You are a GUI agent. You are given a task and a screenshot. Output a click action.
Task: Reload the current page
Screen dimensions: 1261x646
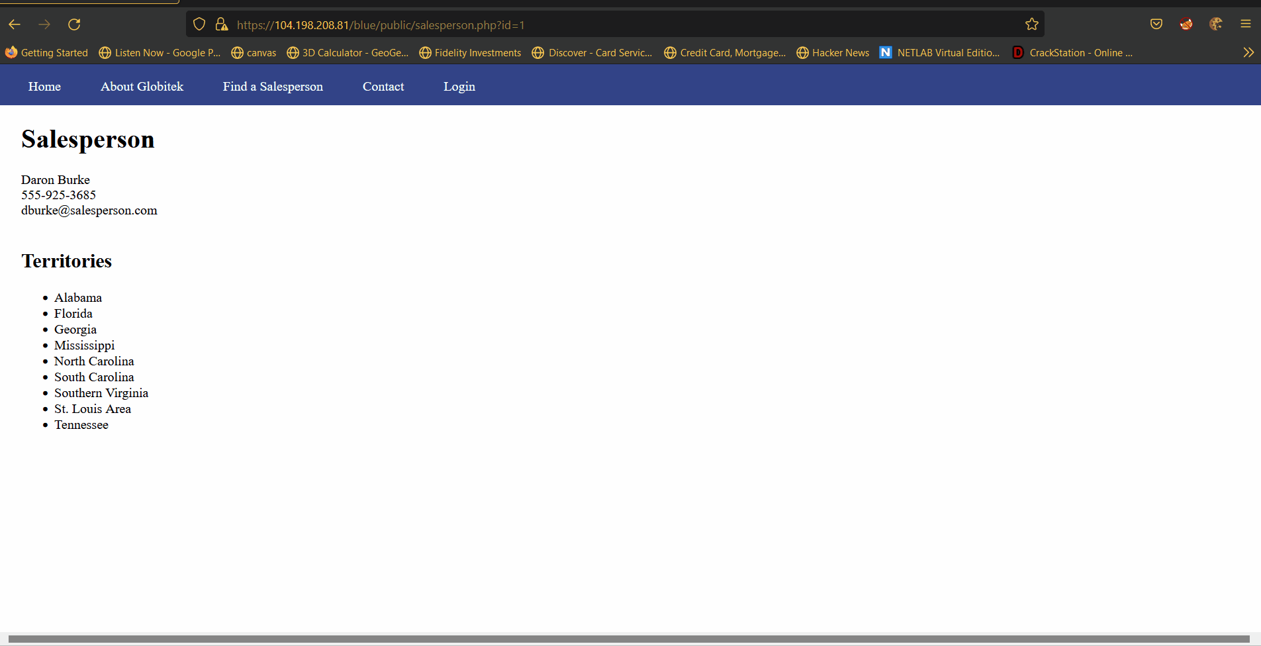click(74, 24)
